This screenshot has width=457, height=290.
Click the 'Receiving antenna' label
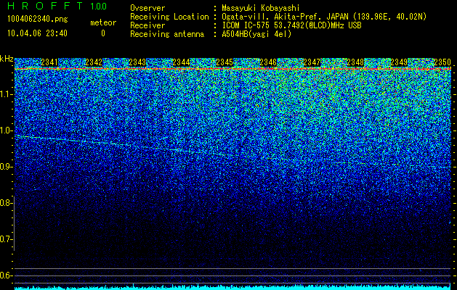point(167,34)
